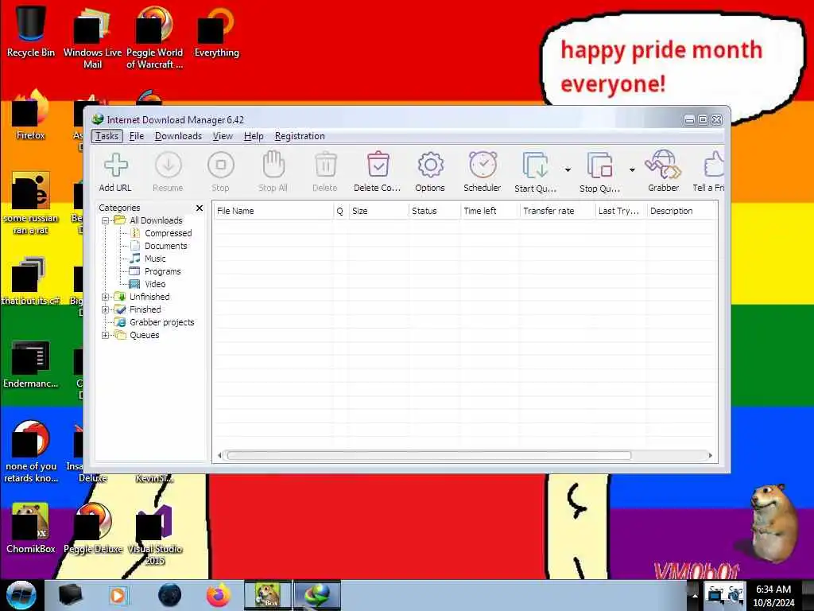The image size is (814, 611).
Task: Select the Windows Live Mail desktop icon
Action: click(92, 37)
